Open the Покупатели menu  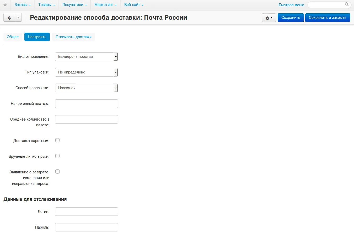click(74, 5)
